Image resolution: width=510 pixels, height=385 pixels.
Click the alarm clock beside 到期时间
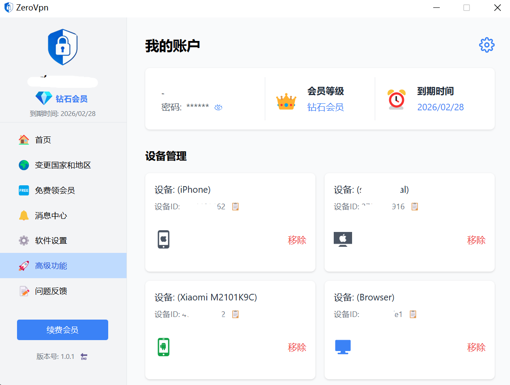(396, 99)
